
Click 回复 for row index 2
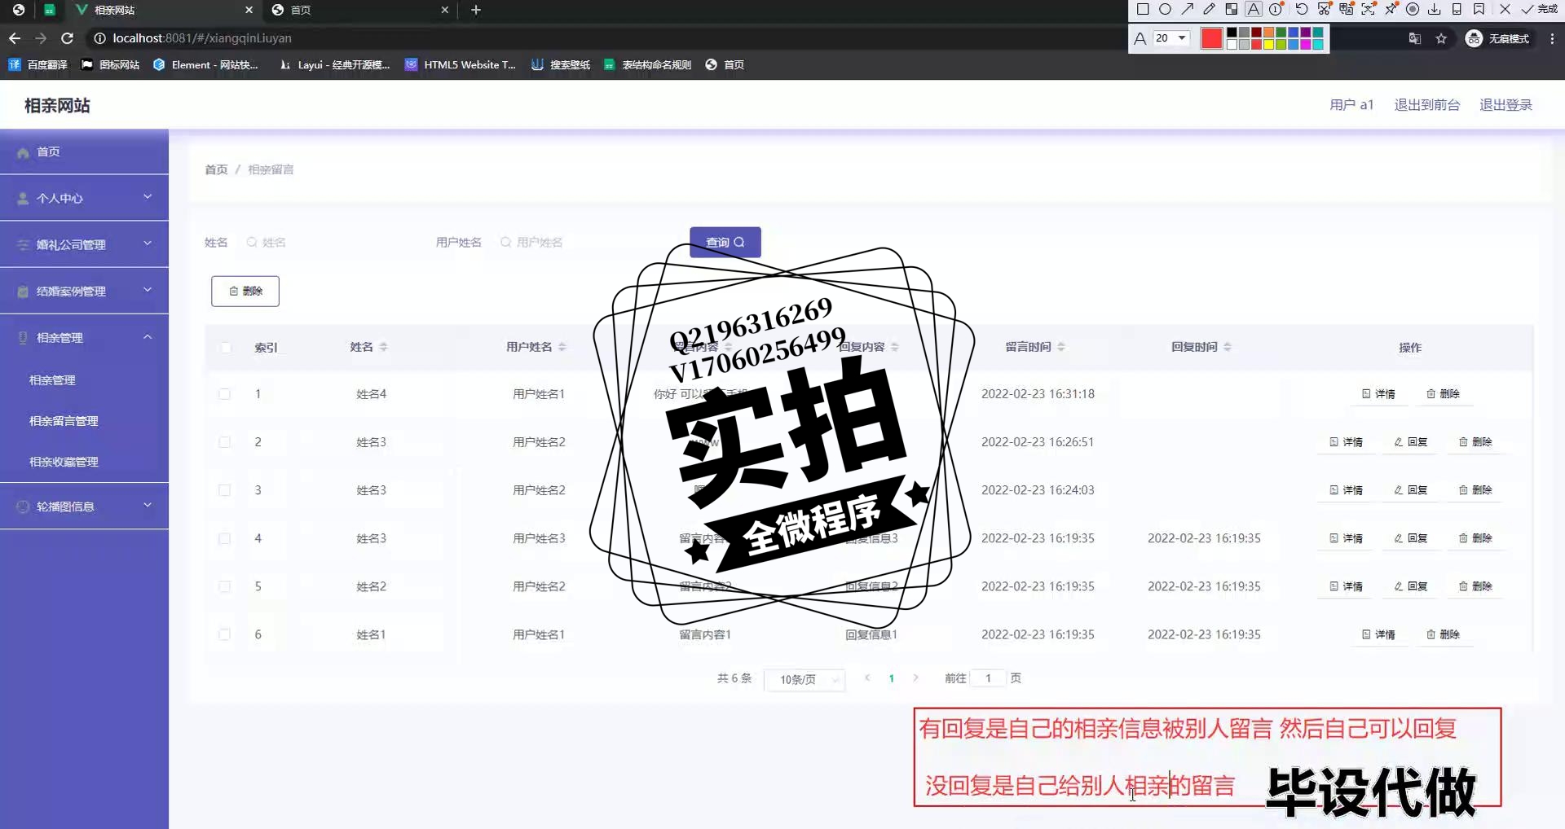1411,442
